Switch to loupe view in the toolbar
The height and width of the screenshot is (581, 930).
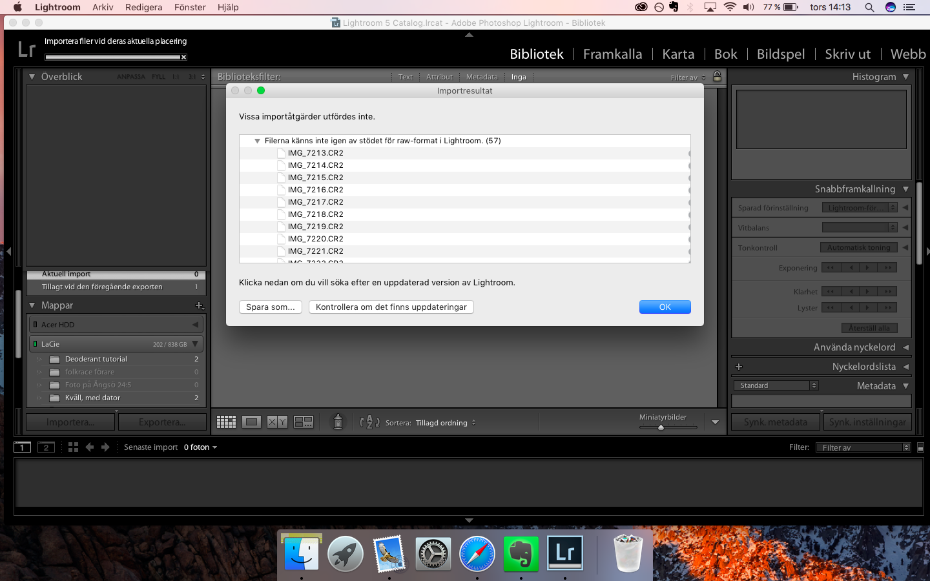click(251, 422)
